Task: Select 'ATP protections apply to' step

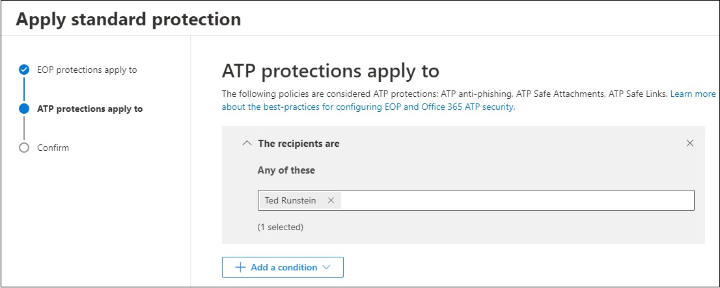Action: [x=90, y=109]
